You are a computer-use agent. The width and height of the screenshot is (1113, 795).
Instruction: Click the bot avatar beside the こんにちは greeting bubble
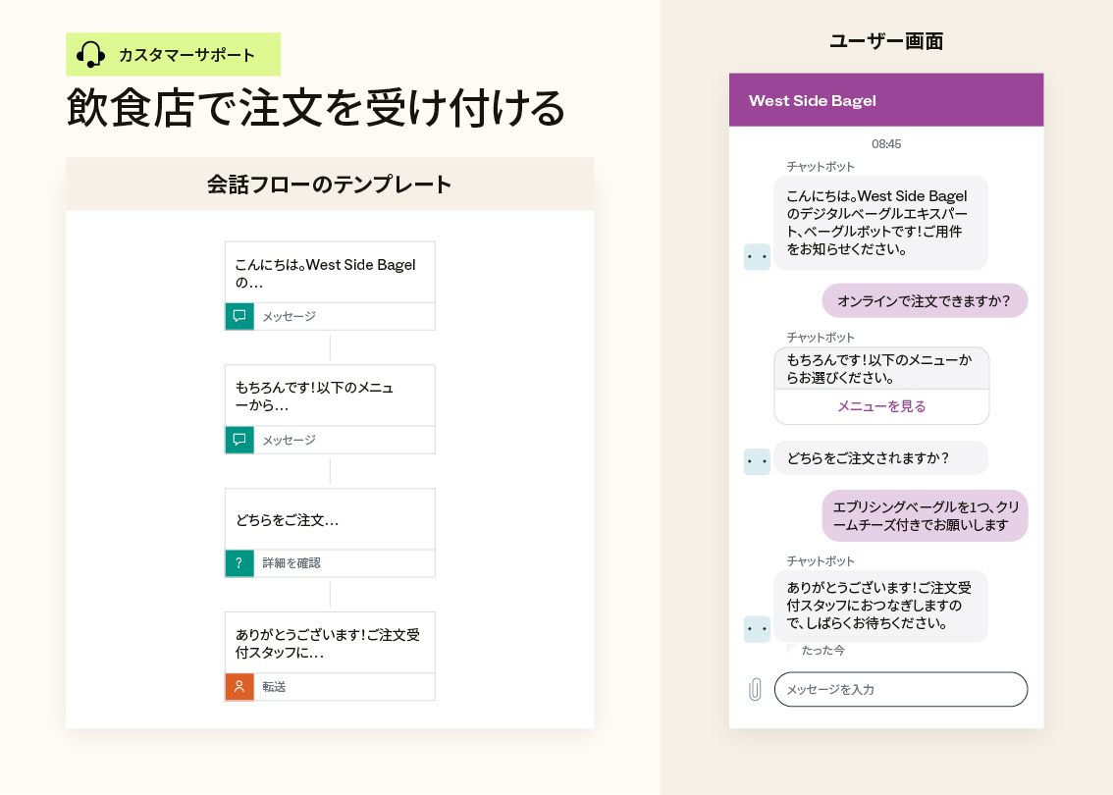(757, 257)
